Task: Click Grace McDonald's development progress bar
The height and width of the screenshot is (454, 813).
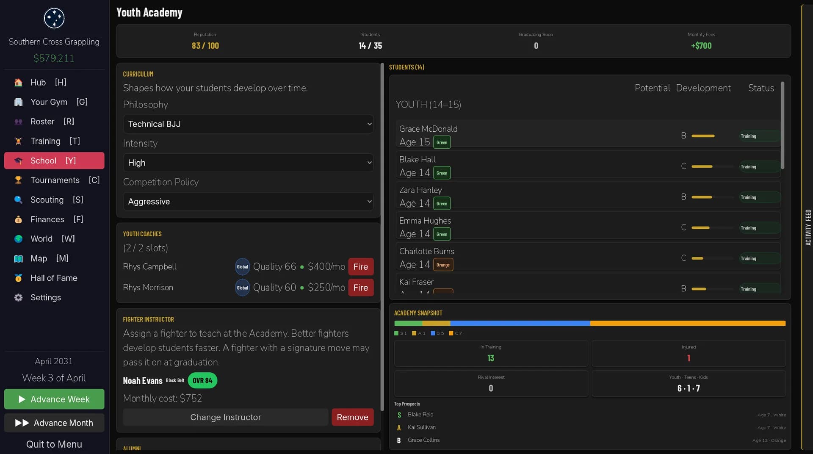Action: click(x=713, y=136)
